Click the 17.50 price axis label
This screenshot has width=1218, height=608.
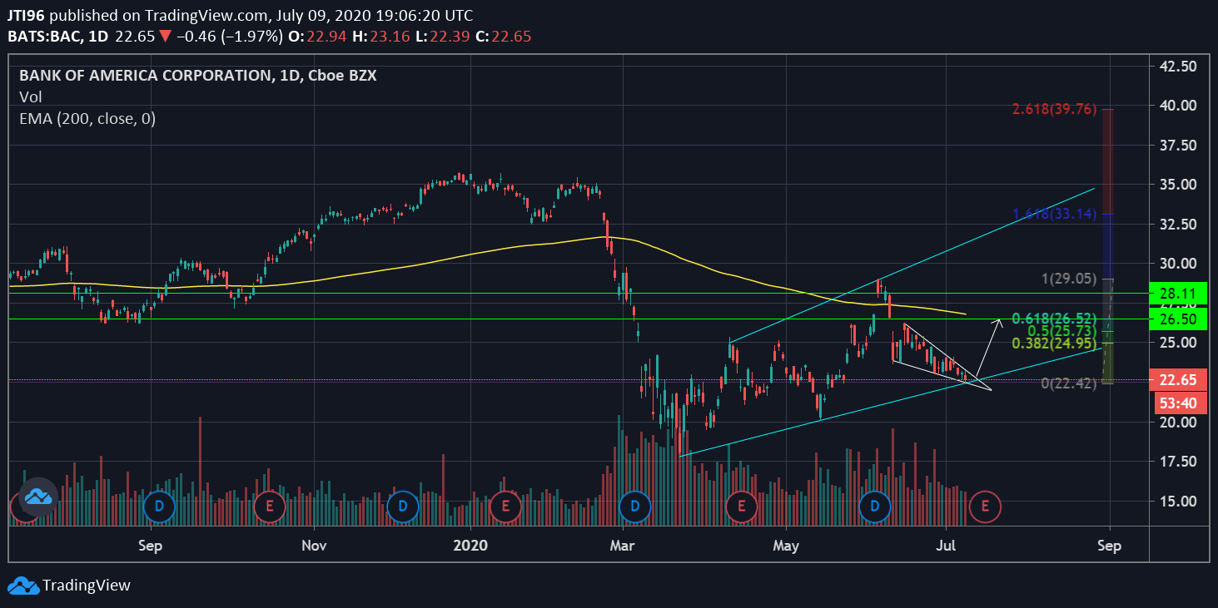(1179, 462)
